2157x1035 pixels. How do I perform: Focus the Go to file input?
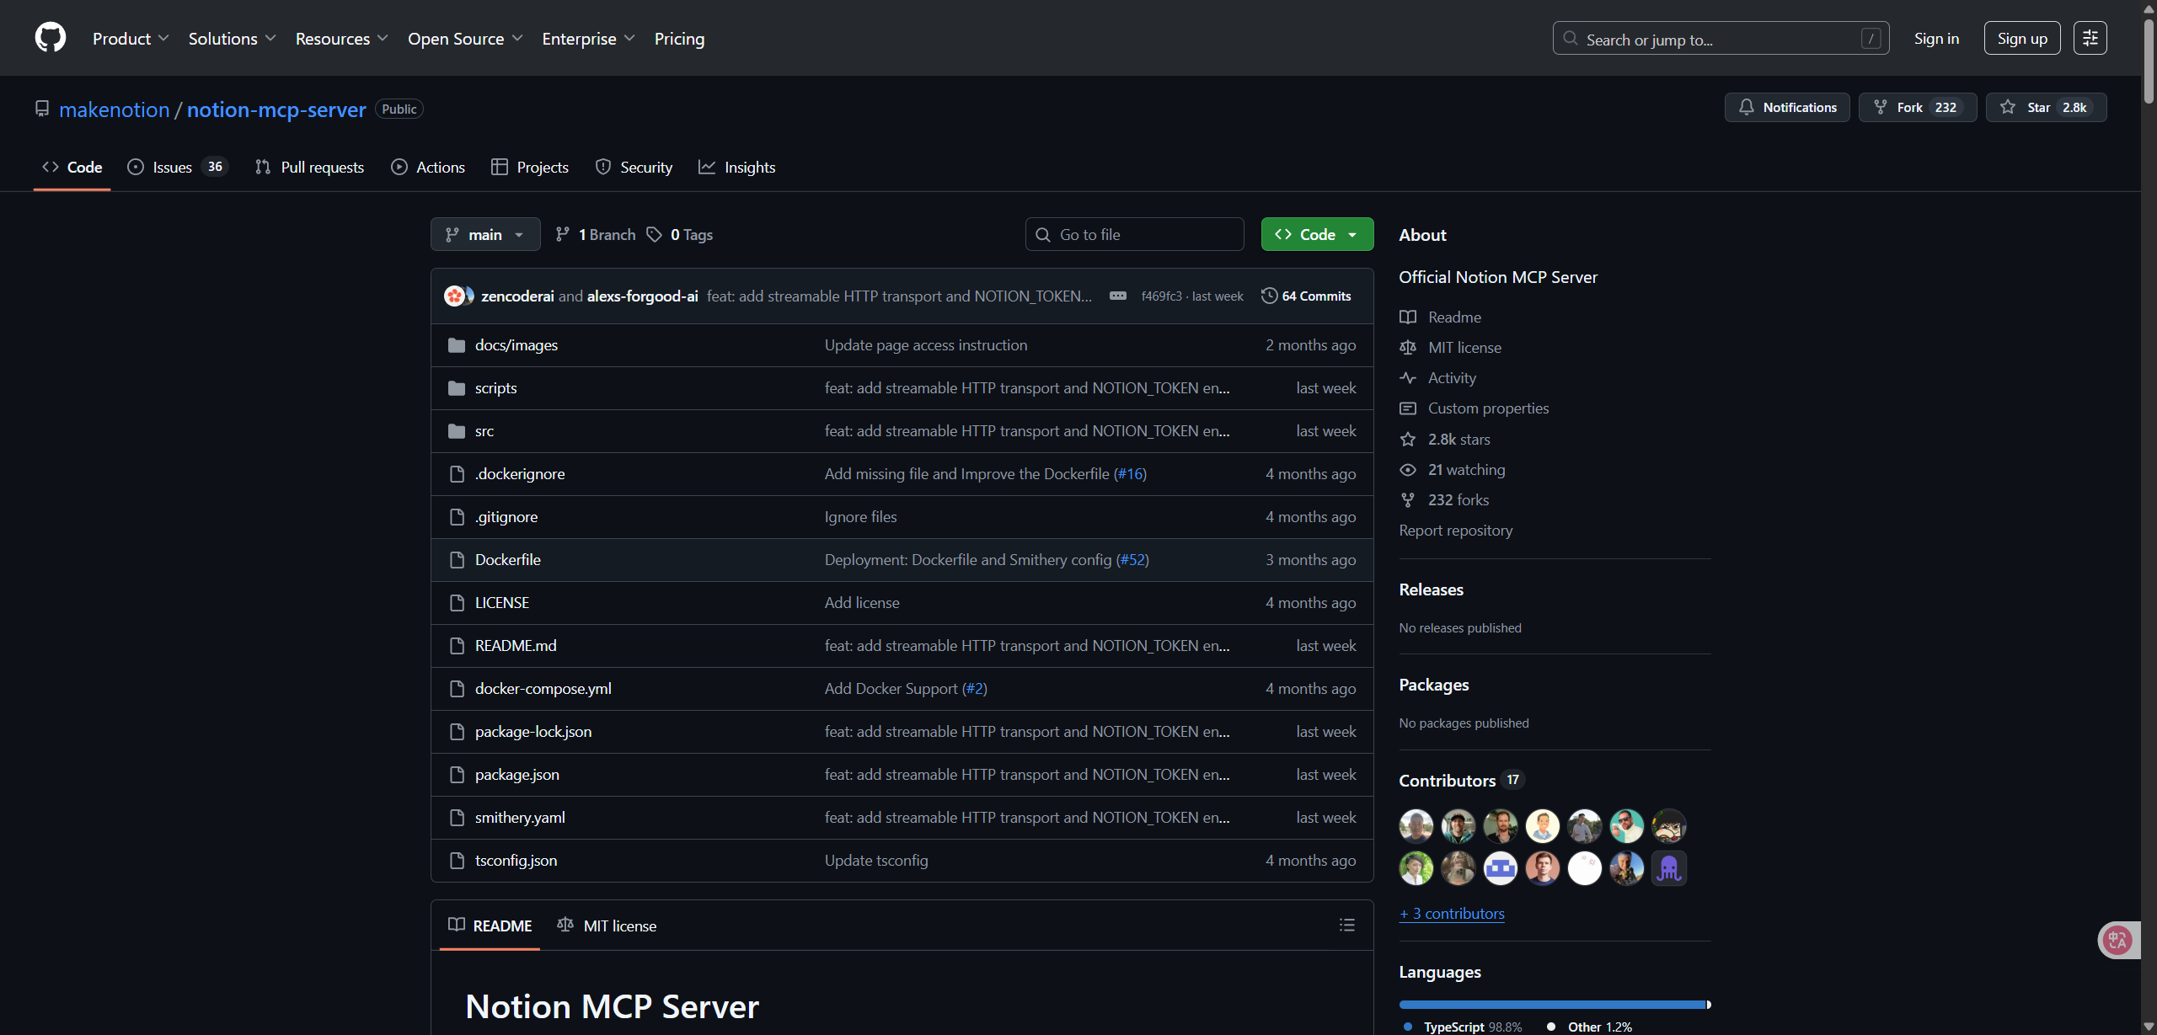[x=1134, y=234]
